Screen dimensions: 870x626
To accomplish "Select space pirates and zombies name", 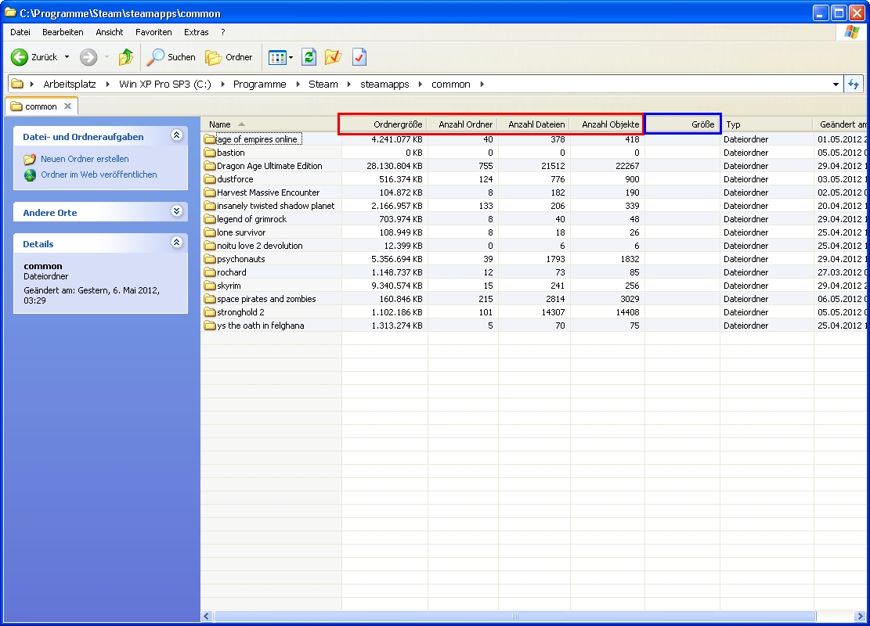I will [266, 299].
